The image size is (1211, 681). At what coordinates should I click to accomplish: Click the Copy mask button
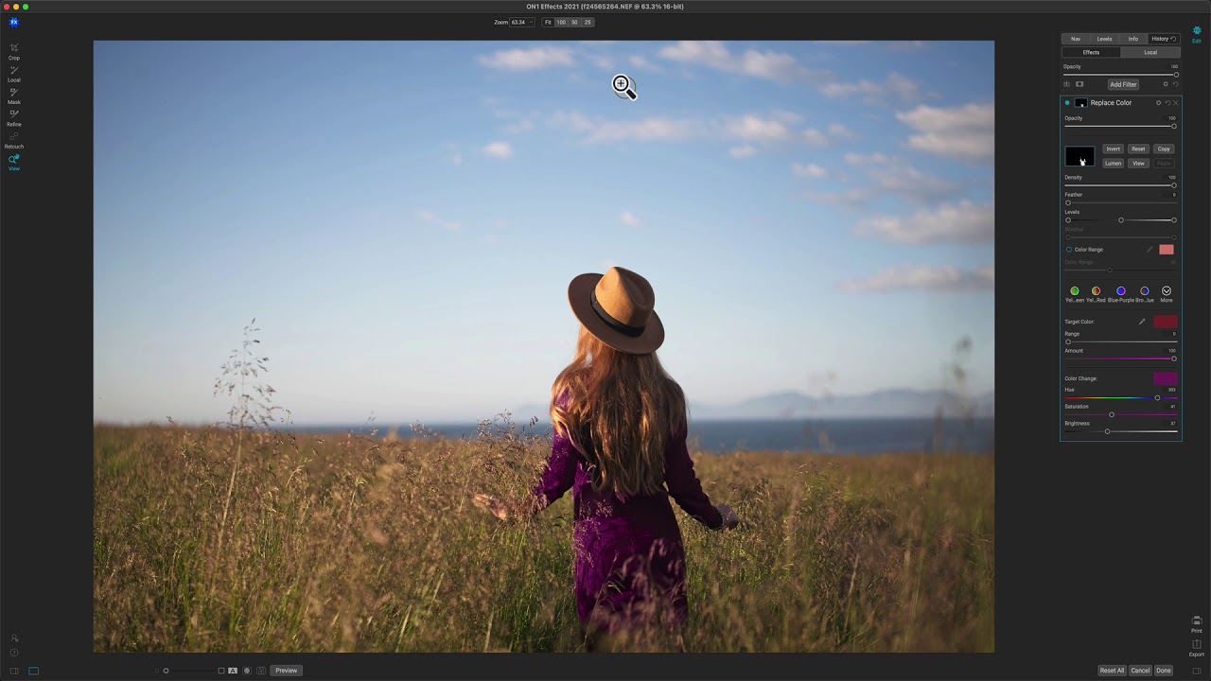(1164, 148)
